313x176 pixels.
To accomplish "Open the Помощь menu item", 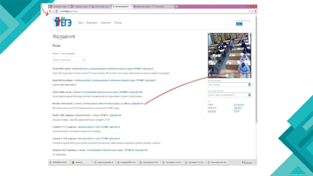I will (x=118, y=23).
